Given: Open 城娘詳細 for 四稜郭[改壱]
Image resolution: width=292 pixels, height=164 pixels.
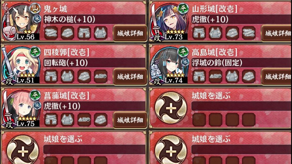Looking at the screenshot, I should 130,77.
